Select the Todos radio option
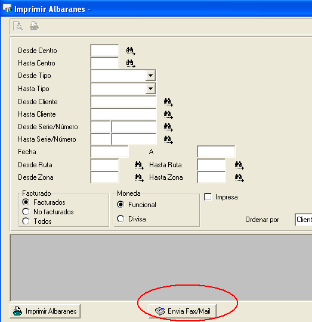Screen dimensions: 312x322 (26, 221)
